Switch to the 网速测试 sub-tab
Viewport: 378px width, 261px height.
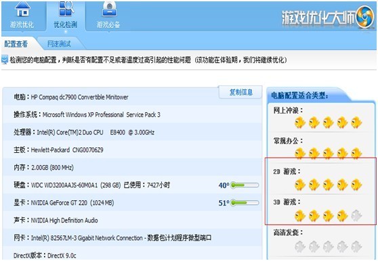[59, 44]
